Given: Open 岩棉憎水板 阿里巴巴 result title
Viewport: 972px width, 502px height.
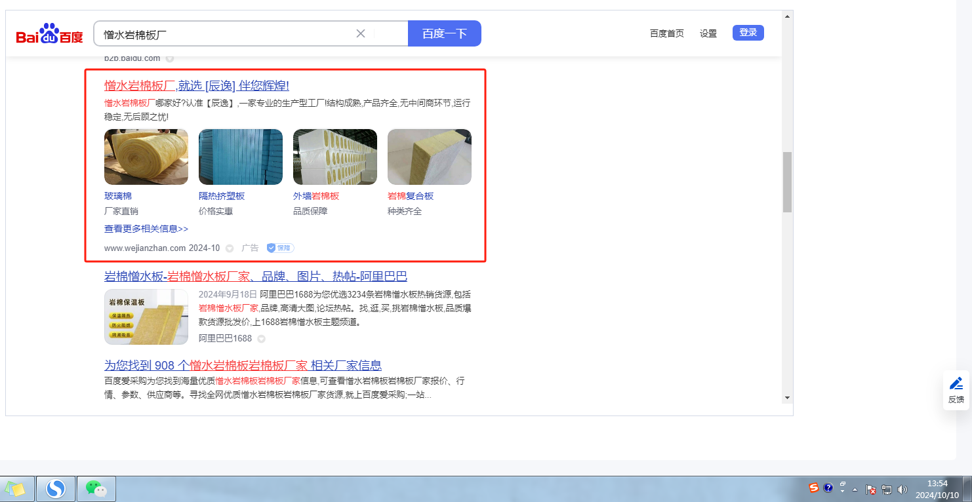Looking at the screenshot, I should 256,276.
